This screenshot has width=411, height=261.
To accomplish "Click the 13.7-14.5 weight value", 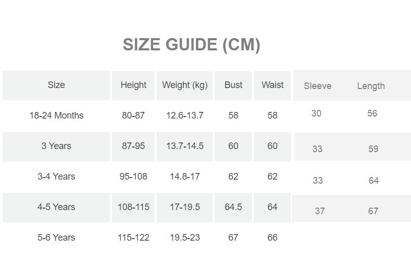I will tap(185, 146).
